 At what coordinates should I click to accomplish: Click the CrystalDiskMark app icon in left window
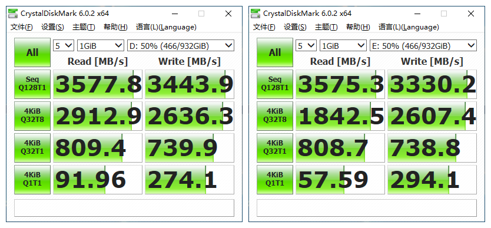[13, 14]
